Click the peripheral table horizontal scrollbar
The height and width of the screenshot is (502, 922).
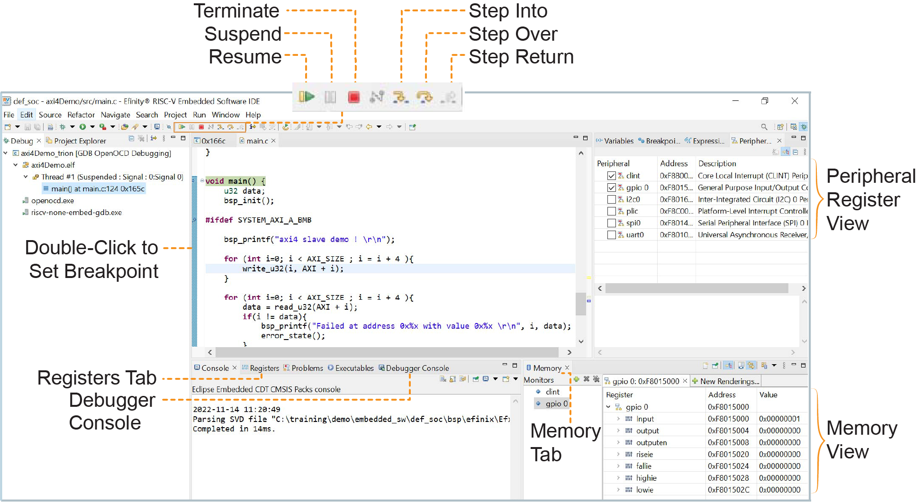[x=696, y=288]
